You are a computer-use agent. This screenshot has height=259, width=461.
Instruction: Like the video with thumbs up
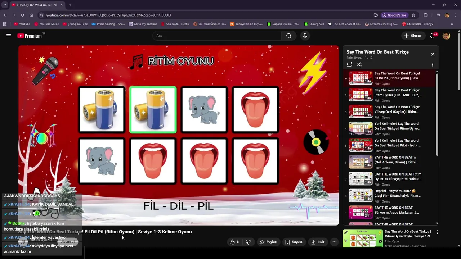(235, 242)
